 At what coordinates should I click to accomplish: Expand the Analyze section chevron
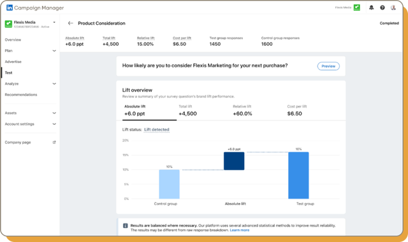click(54, 83)
